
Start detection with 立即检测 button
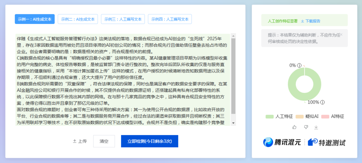click(149, 141)
